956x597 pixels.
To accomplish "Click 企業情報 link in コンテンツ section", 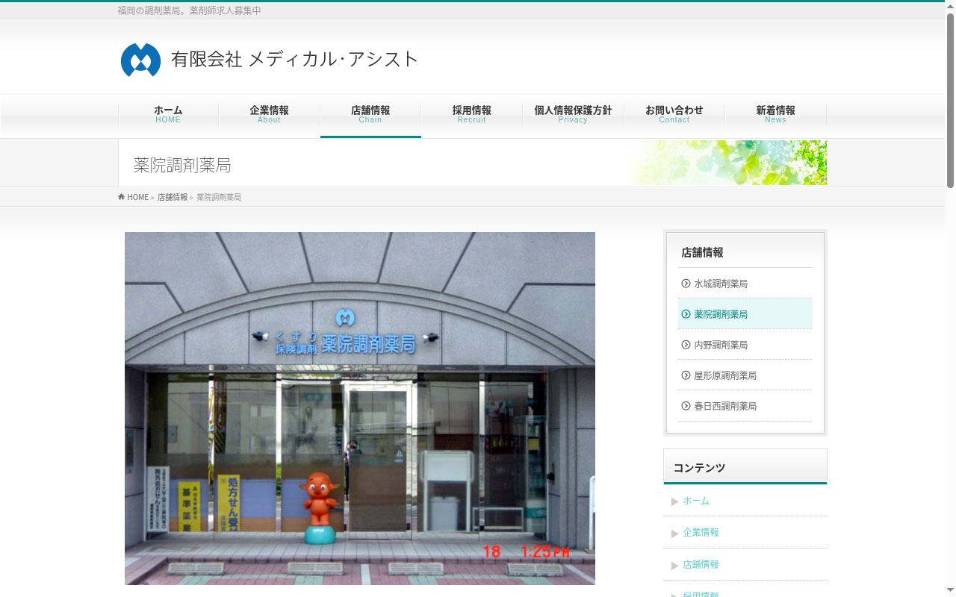I will [701, 532].
